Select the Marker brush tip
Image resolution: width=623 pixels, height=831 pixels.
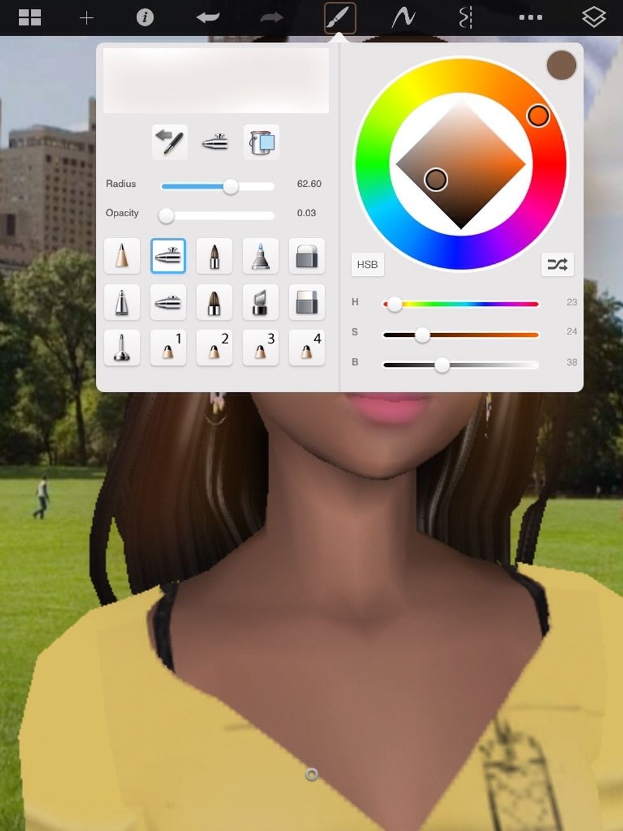(261, 256)
